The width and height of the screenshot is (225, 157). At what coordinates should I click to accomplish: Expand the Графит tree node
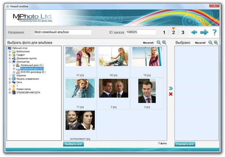10,55
